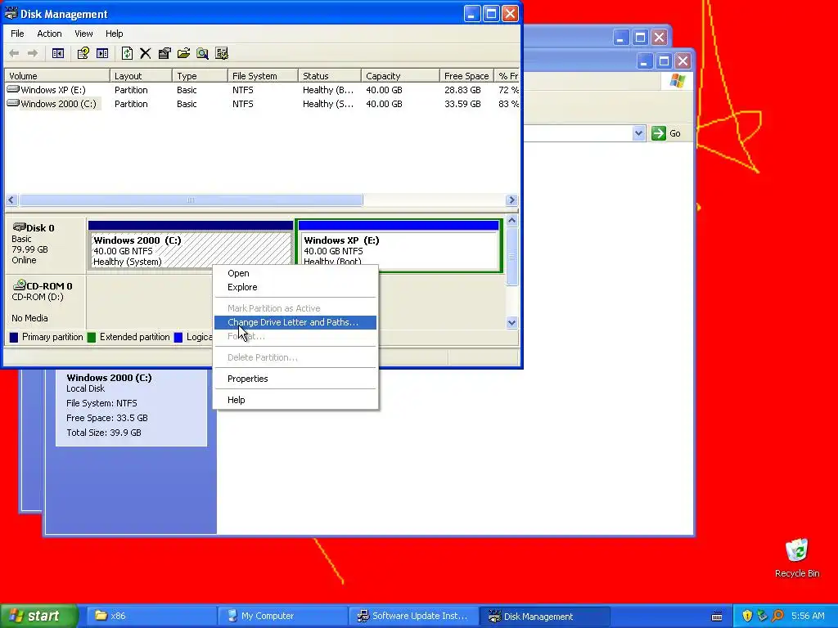Open the View menu
This screenshot has width=838, height=628.
83,34
